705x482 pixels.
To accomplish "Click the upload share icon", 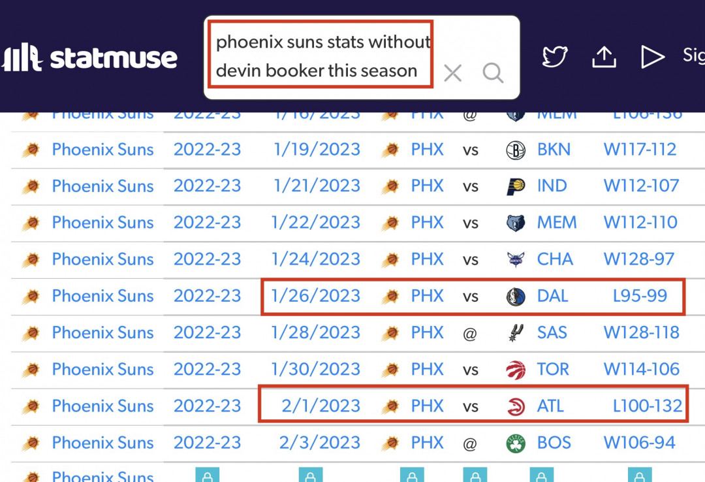I will pos(604,57).
